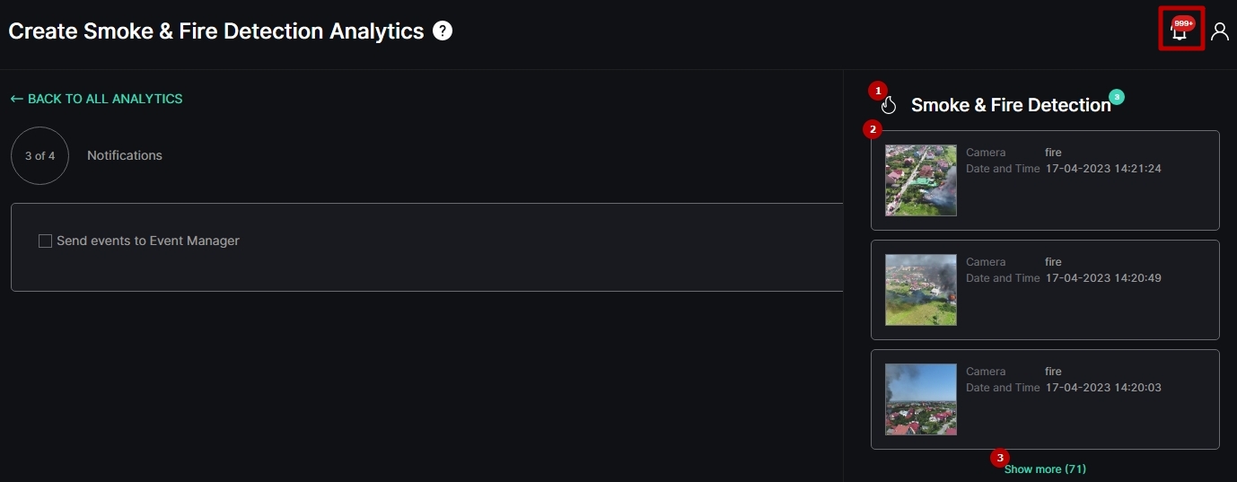This screenshot has height=482, width=1237.
Task: Select the Notifications step label
Action: tap(125, 155)
